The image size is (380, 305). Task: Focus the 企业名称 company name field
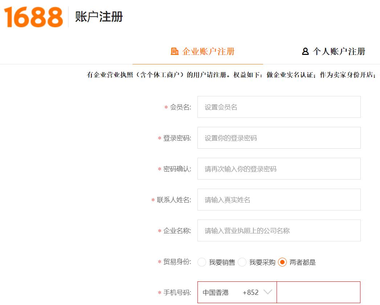pos(279,230)
